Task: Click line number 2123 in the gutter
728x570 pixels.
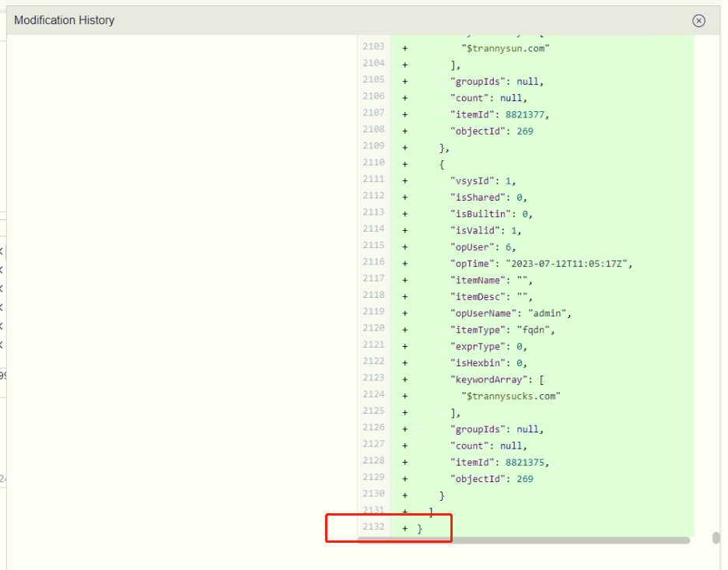Action: point(373,379)
